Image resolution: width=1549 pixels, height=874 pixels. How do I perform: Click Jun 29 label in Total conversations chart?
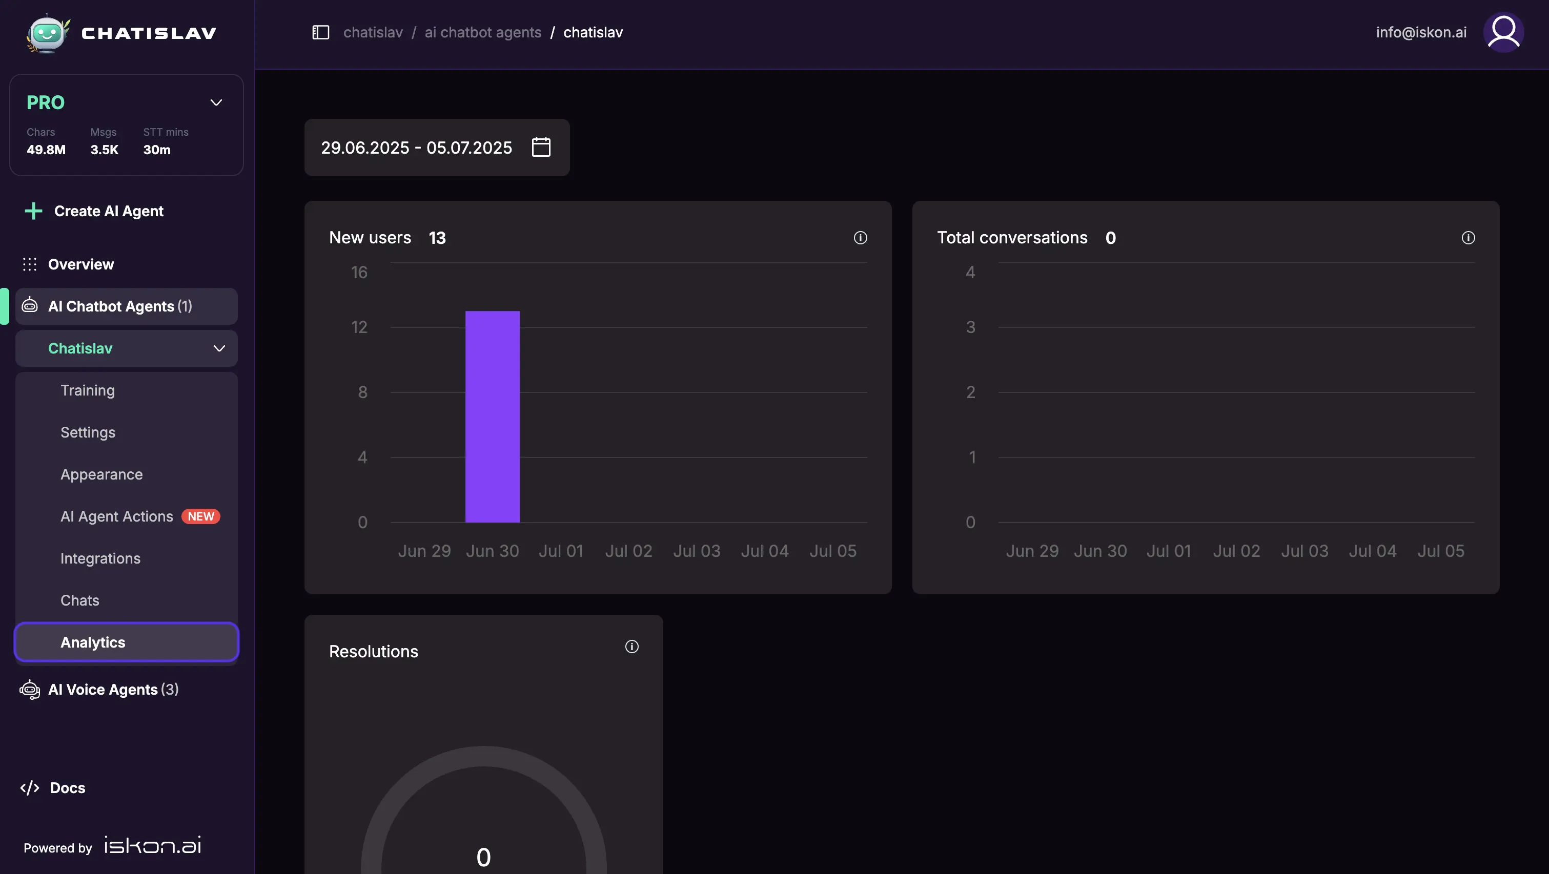pos(1032,551)
